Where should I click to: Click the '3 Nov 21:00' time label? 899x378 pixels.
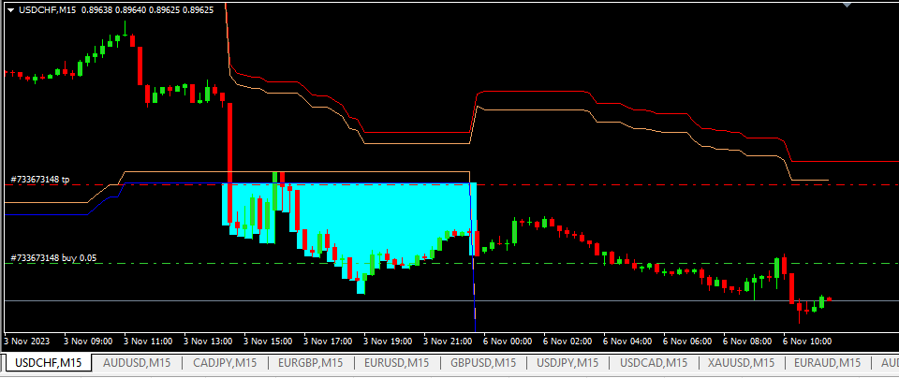coord(448,341)
